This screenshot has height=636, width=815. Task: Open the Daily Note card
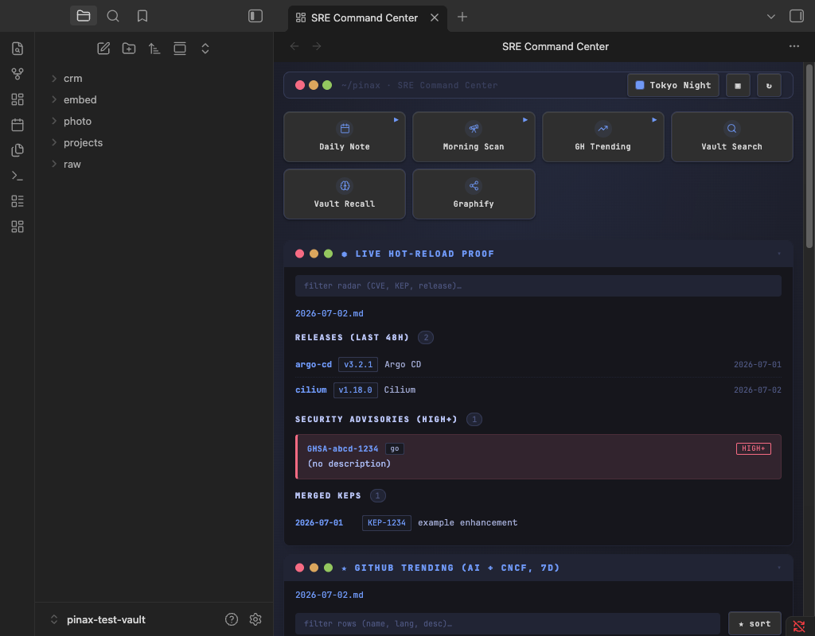pyautogui.click(x=344, y=137)
